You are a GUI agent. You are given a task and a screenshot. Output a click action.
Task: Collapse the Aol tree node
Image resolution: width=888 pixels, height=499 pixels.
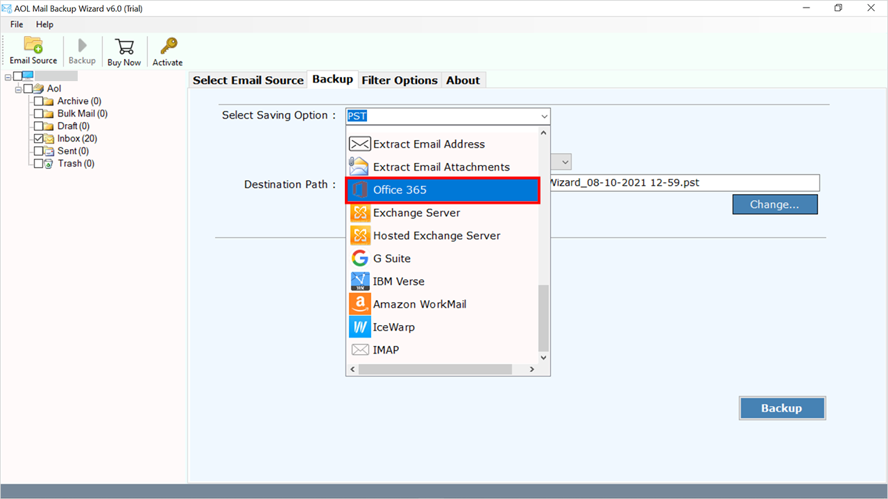tap(18, 89)
